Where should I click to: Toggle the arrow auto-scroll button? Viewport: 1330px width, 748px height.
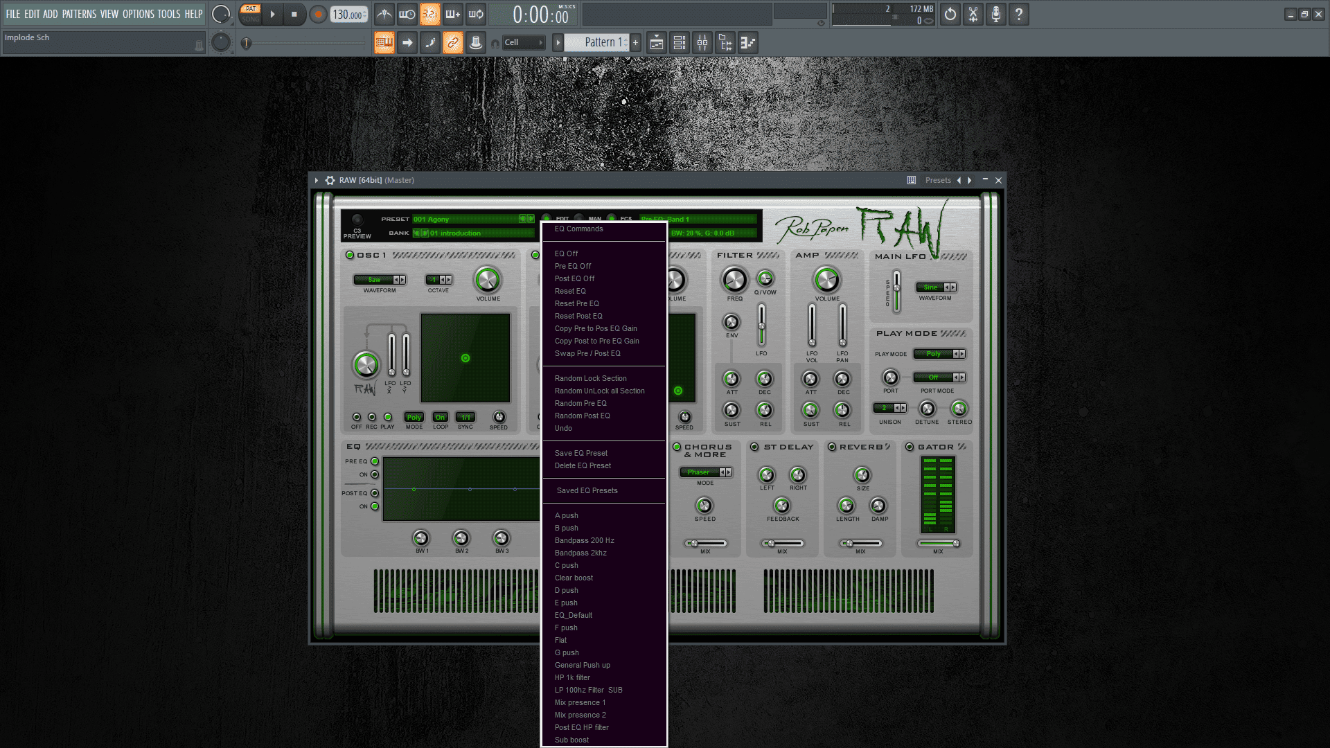pyautogui.click(x=407, y=43)
